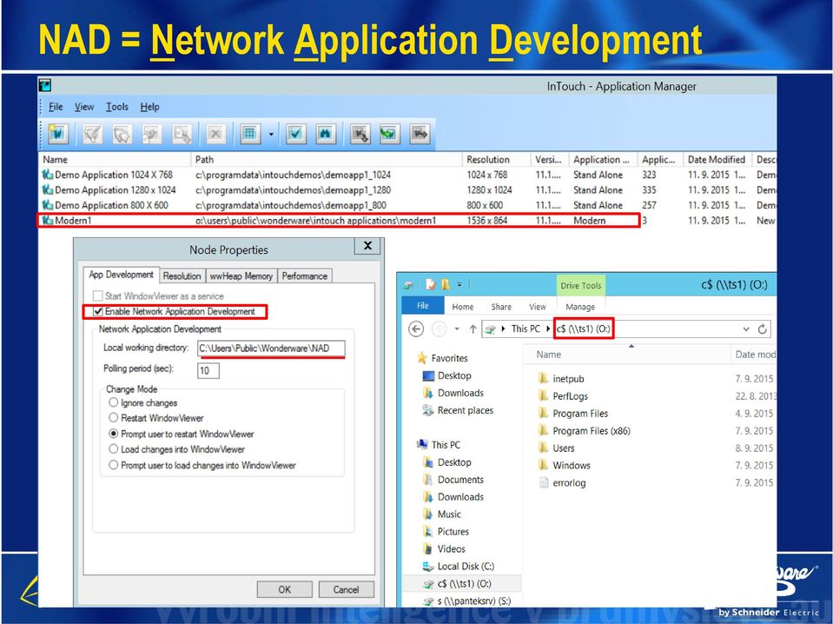Open the View ribbon tab in Explorer
Viewport: 833px width, 624px height.
[537, 307]
